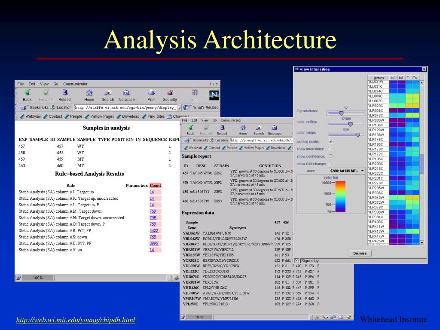Reload the page in the Samples in analysis window
440x330 pixels.
point(64,95)
